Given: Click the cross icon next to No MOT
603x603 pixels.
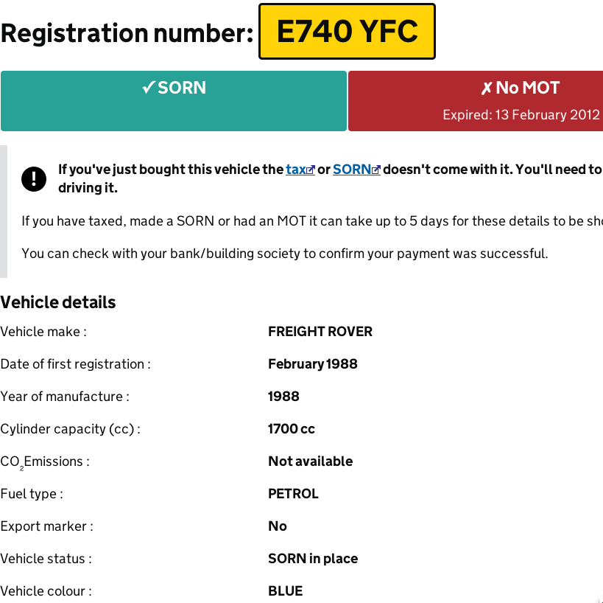Looking at the screenshot, I should point(487,88).
